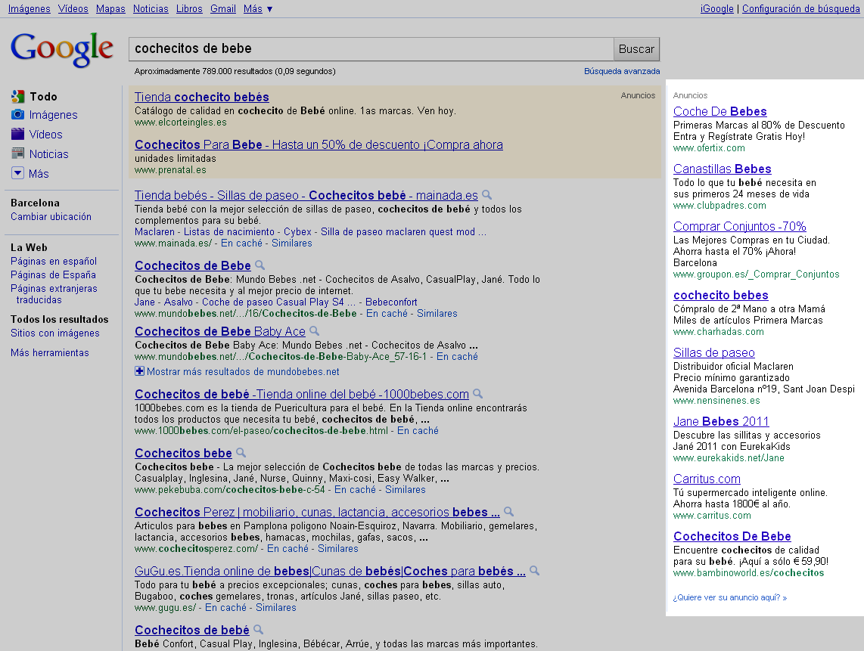Expand Mostrar más resultados de mundobebes.net plus icon

[x=139, y=371]
